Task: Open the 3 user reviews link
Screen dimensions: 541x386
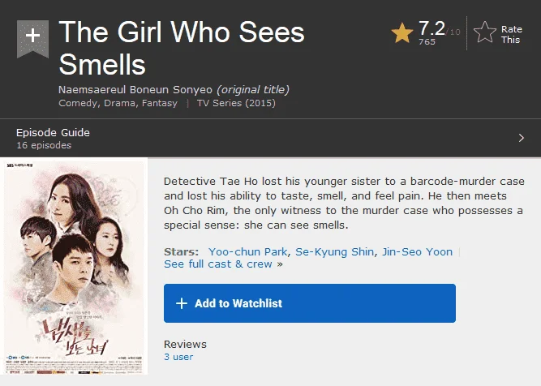Action: 178,357
